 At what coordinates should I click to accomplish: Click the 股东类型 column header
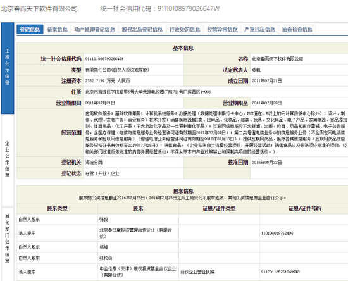[x=57, y=208]
